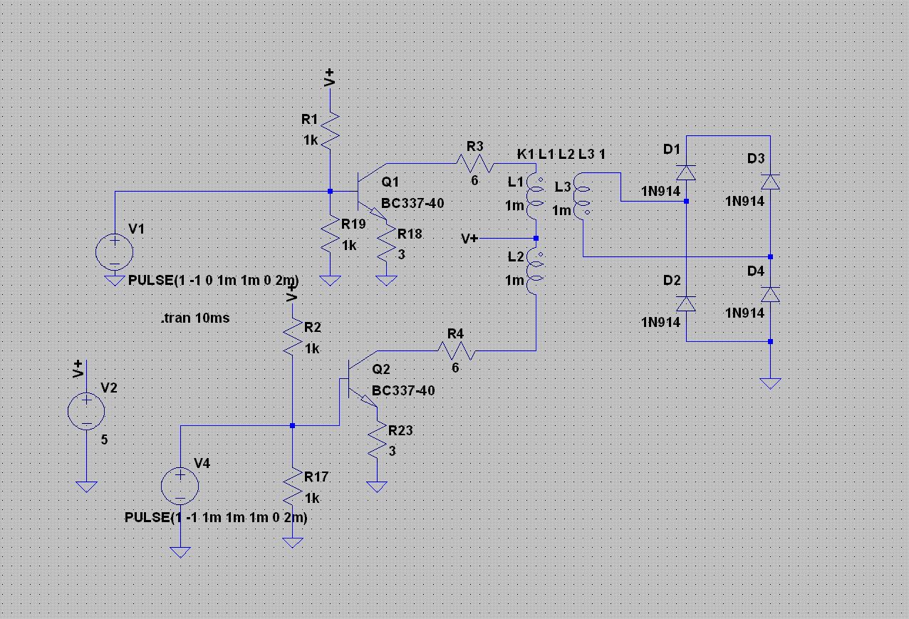The height and width of the screenshot is (619, 909).
Task: Click ground symbol under R18
Action: [386, 281]
